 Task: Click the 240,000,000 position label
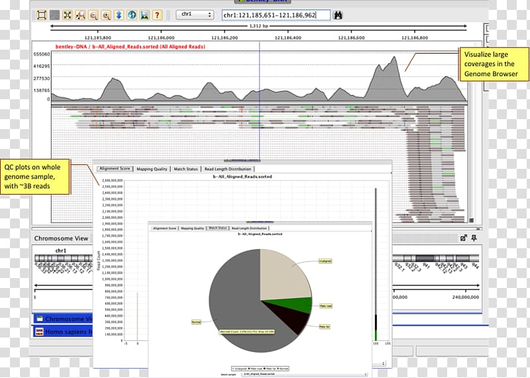466,297
